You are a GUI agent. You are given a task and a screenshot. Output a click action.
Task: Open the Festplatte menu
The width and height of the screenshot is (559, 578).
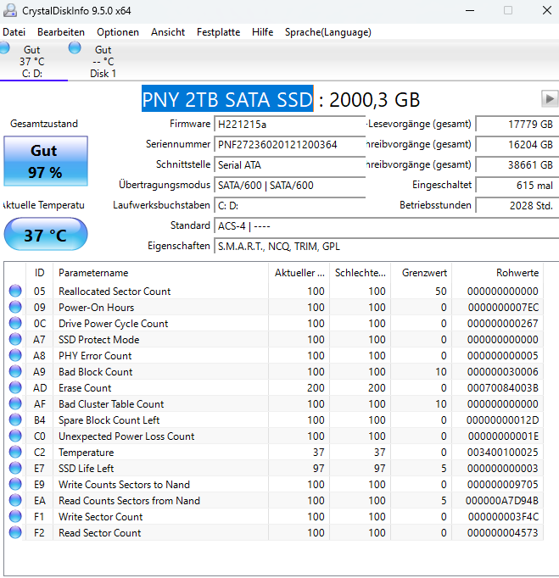click(219, 32)
